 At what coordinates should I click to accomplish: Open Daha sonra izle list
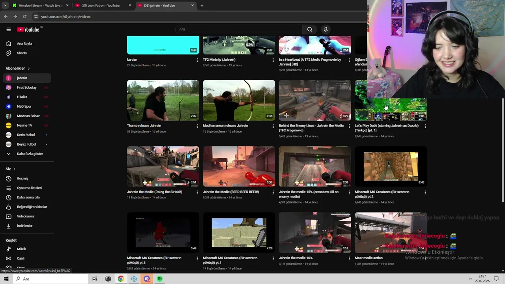(27, 197)
